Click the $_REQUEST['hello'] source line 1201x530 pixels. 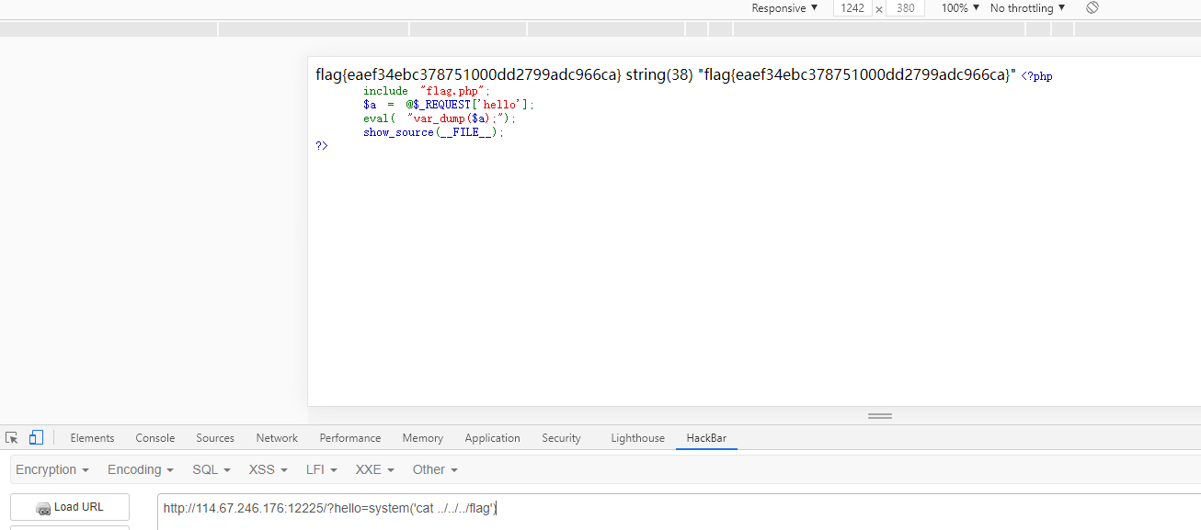point(448,105)
